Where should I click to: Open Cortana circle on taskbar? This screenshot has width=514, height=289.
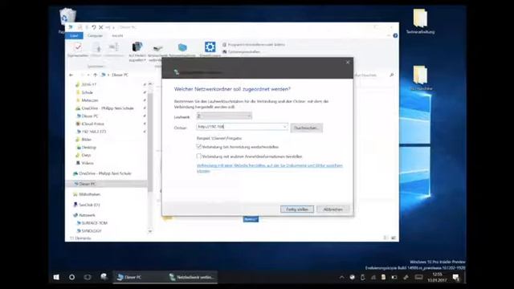click(x=71, y=277)
